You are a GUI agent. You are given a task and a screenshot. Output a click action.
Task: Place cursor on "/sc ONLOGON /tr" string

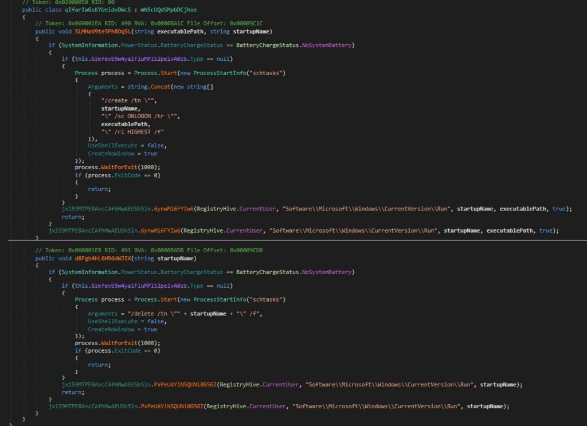(140, 116)
